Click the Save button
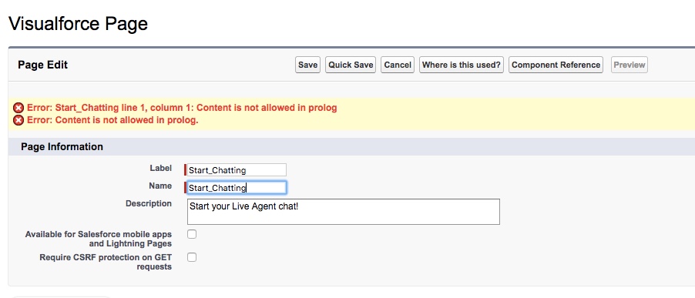Screen dimensions: 695x298 pyautogui.click(x=307, y=65)
